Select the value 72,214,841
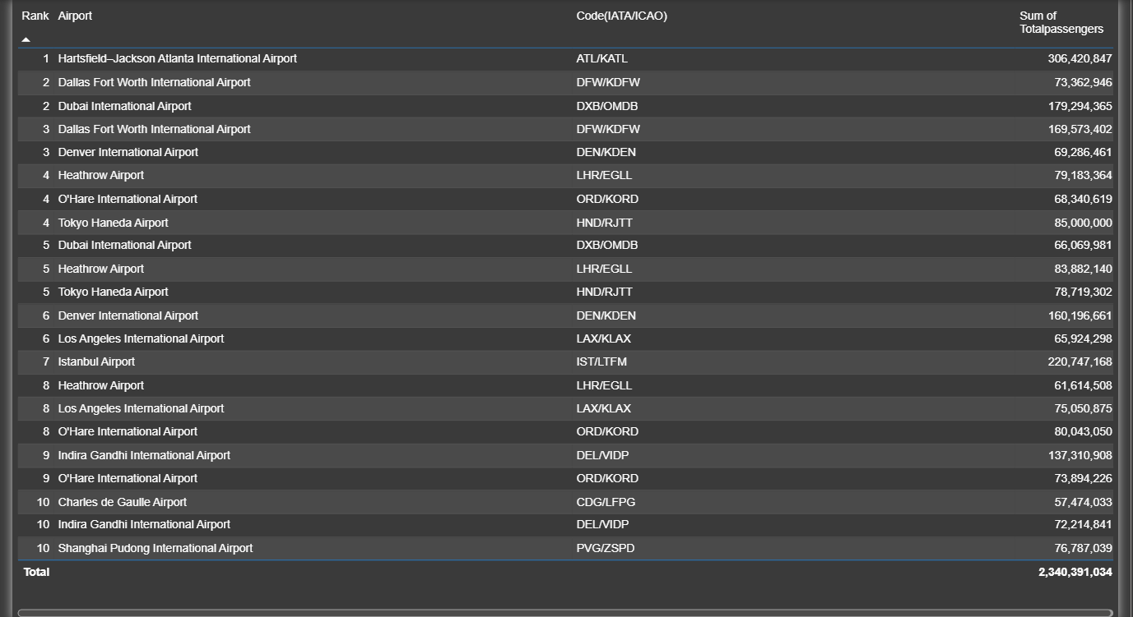Screen dimensions: 1133x617 (1083, 524)
